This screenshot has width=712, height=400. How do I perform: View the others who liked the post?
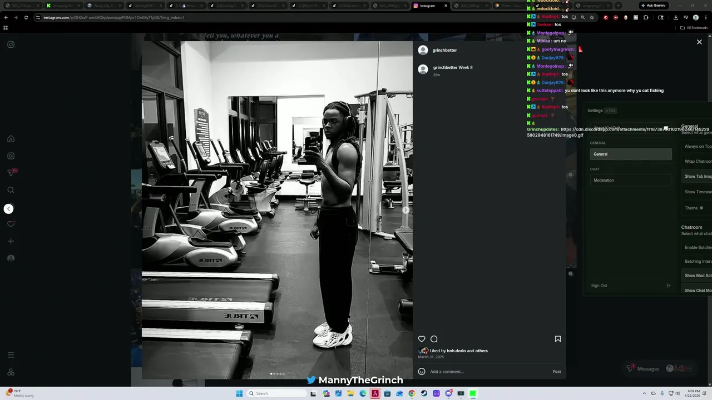(x=481, y=351)
